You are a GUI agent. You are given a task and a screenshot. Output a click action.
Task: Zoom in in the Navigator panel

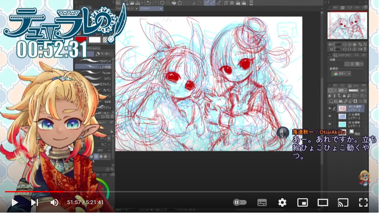(x=350, y=45)
